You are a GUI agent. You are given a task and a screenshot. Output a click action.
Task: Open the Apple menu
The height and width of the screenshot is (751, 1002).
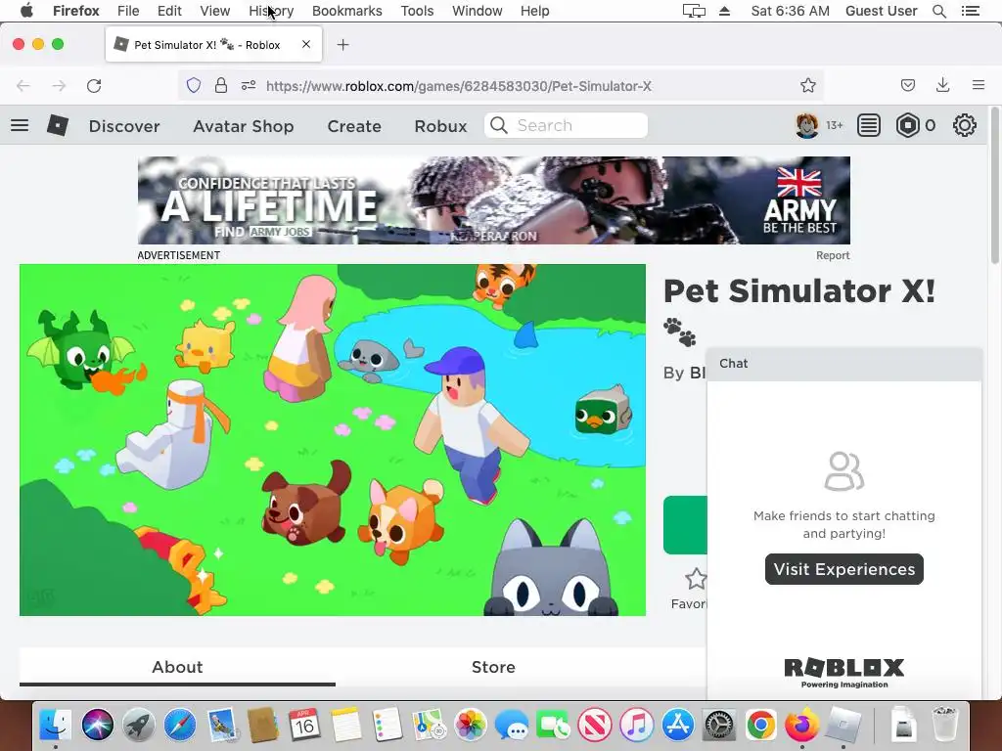[26, 11]
